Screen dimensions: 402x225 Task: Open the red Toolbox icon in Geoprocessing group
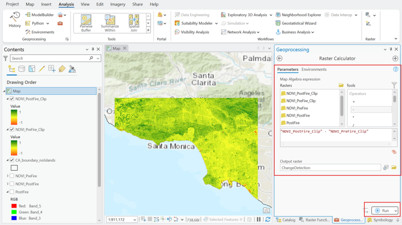[60, 23]
